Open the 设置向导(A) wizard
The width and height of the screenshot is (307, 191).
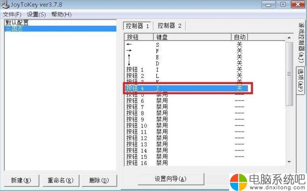click(x=171, y=179)
